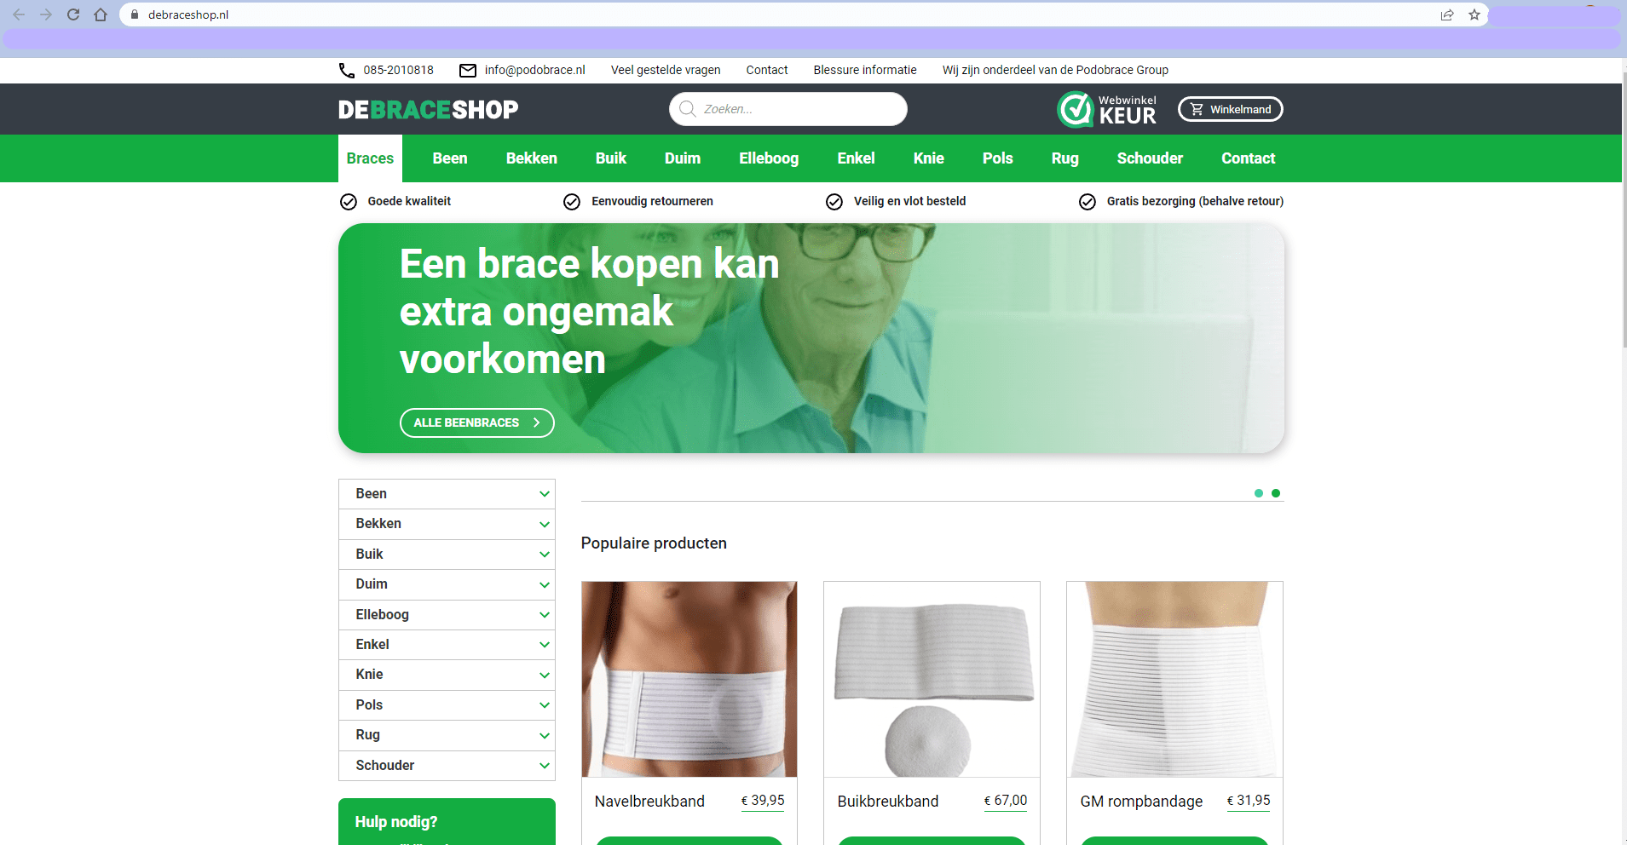Screen dimensions: 1627x845
Task: Open the Rug tab in green navigation
Action: click(1064, 158)
